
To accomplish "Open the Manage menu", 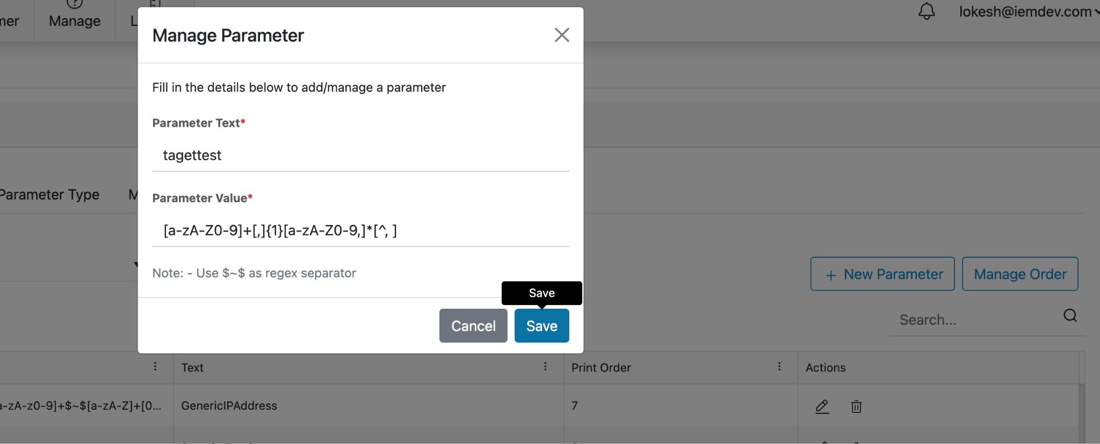I will point(75,21).
